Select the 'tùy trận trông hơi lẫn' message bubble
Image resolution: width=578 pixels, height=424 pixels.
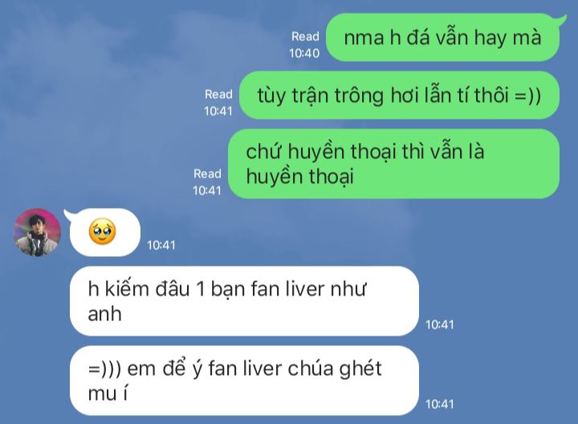(x=399, y=95)
